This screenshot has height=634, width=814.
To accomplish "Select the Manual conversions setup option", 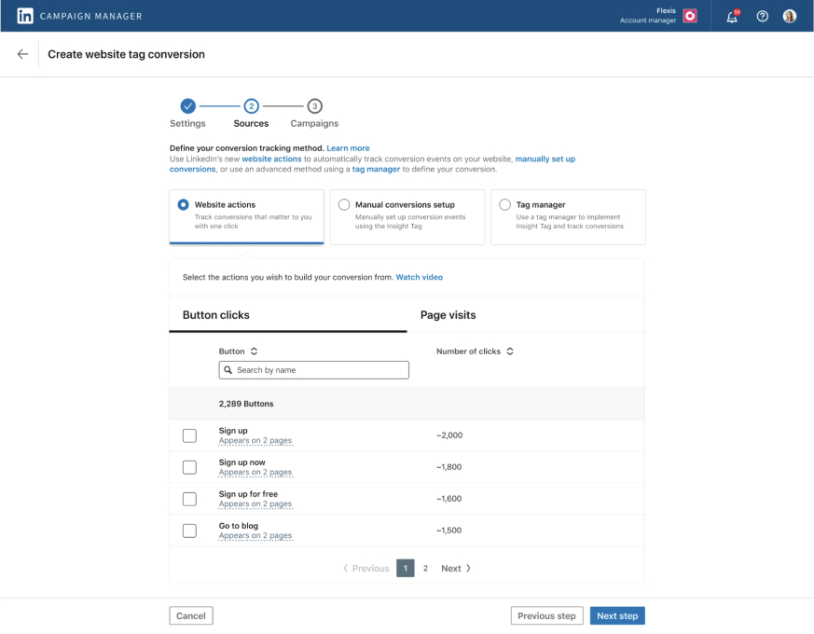I will [x=344, y=204].
